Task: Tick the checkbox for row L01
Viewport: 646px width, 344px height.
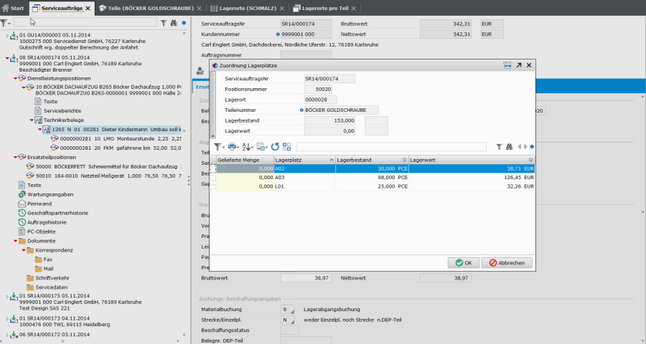Action: pos(213,186)
